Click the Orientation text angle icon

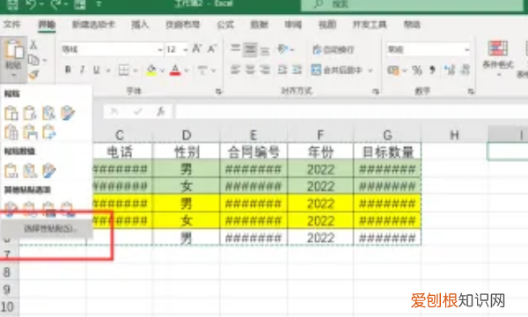pyautogui.click(x=282, y=49)
